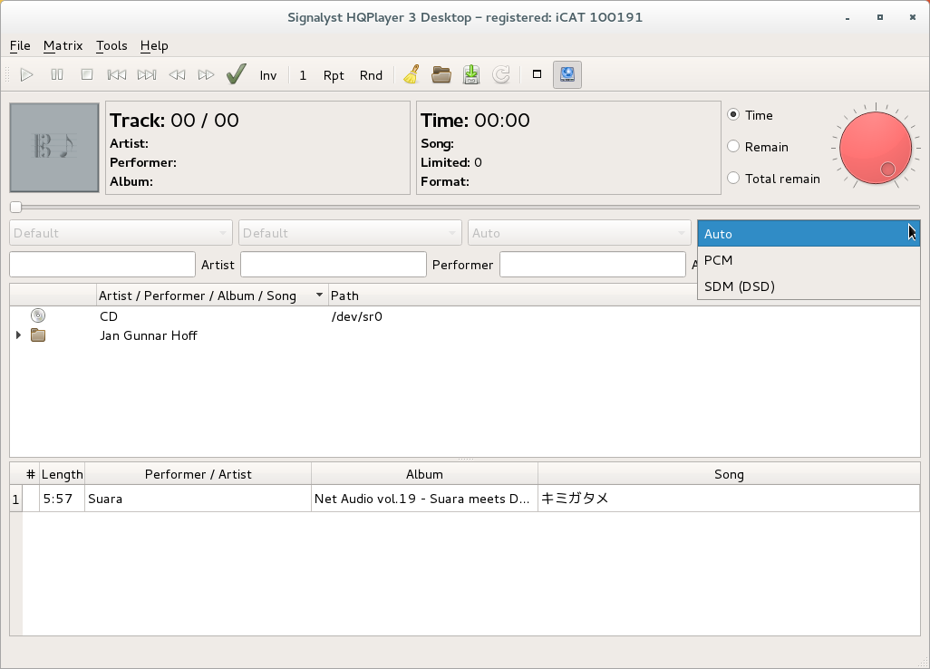Clear playlist with the broom icon
Screen dimensions: 930x669
pos(412,74)
